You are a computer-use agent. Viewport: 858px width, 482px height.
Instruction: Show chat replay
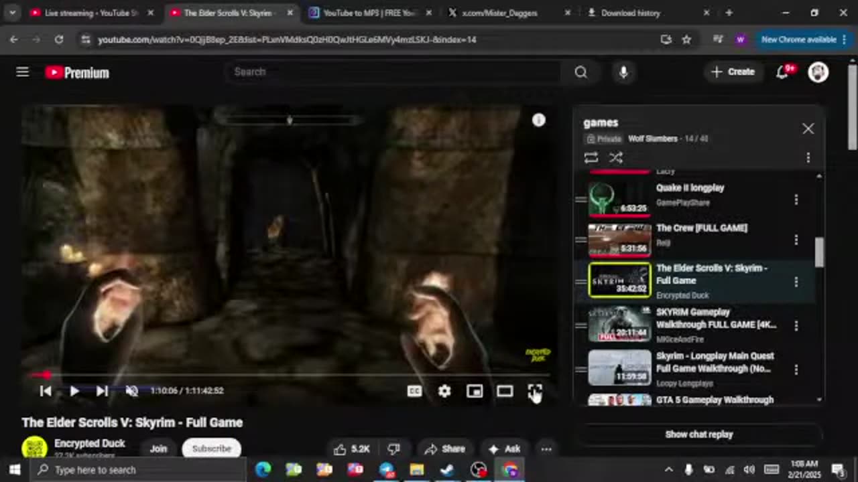pos(698,434)
